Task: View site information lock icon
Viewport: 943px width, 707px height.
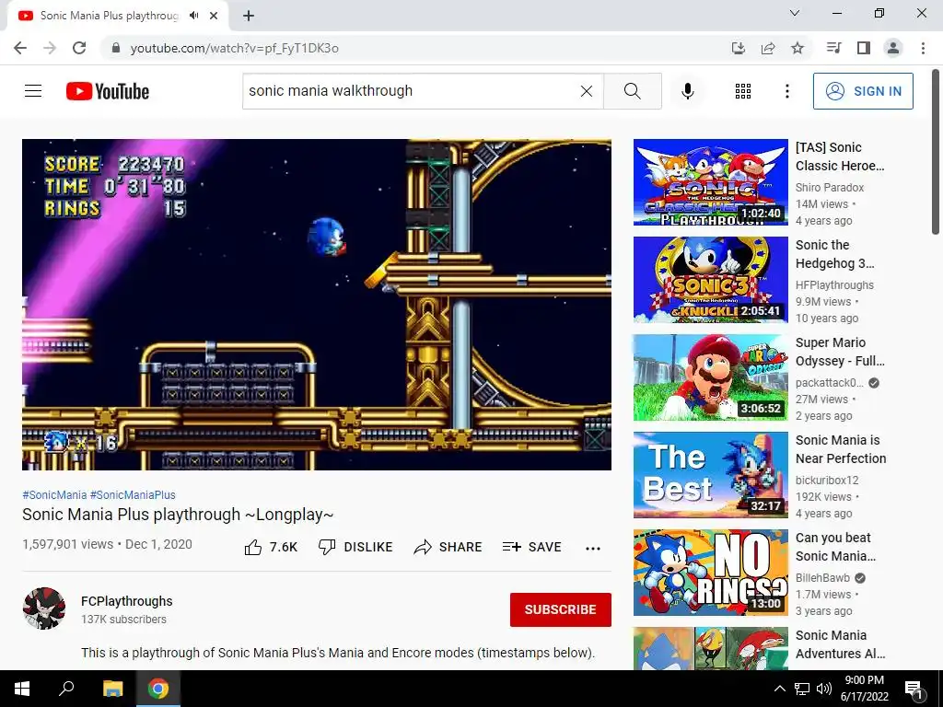Action: click(116, 48)
